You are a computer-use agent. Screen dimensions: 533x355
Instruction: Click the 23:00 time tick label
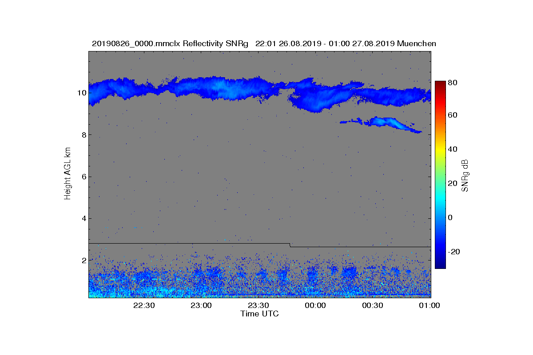point(201,305)
